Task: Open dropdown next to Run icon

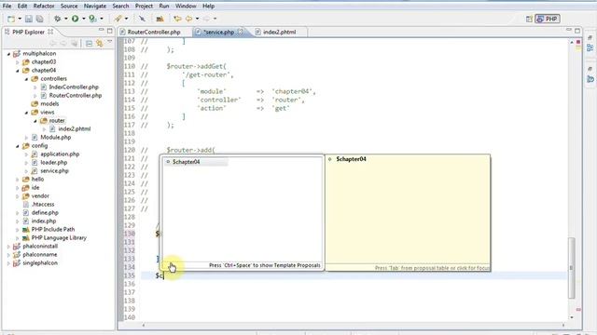Action: 83,19
